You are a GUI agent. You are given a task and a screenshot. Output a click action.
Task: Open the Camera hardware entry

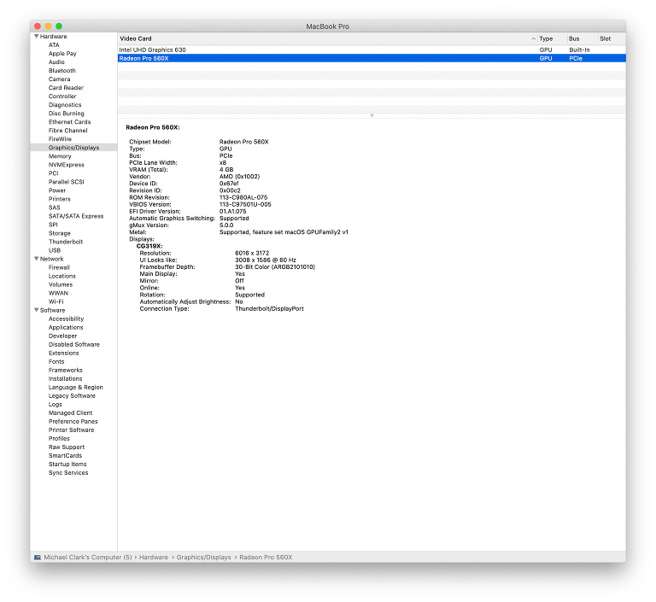[x=60, y=79]
